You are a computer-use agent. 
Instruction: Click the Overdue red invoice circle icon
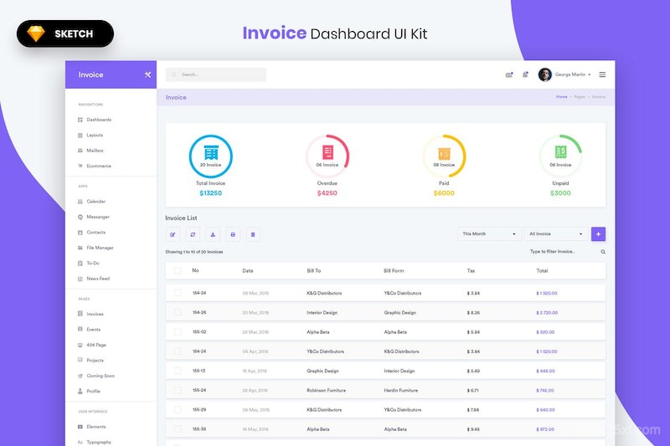[x=327, y=156]
